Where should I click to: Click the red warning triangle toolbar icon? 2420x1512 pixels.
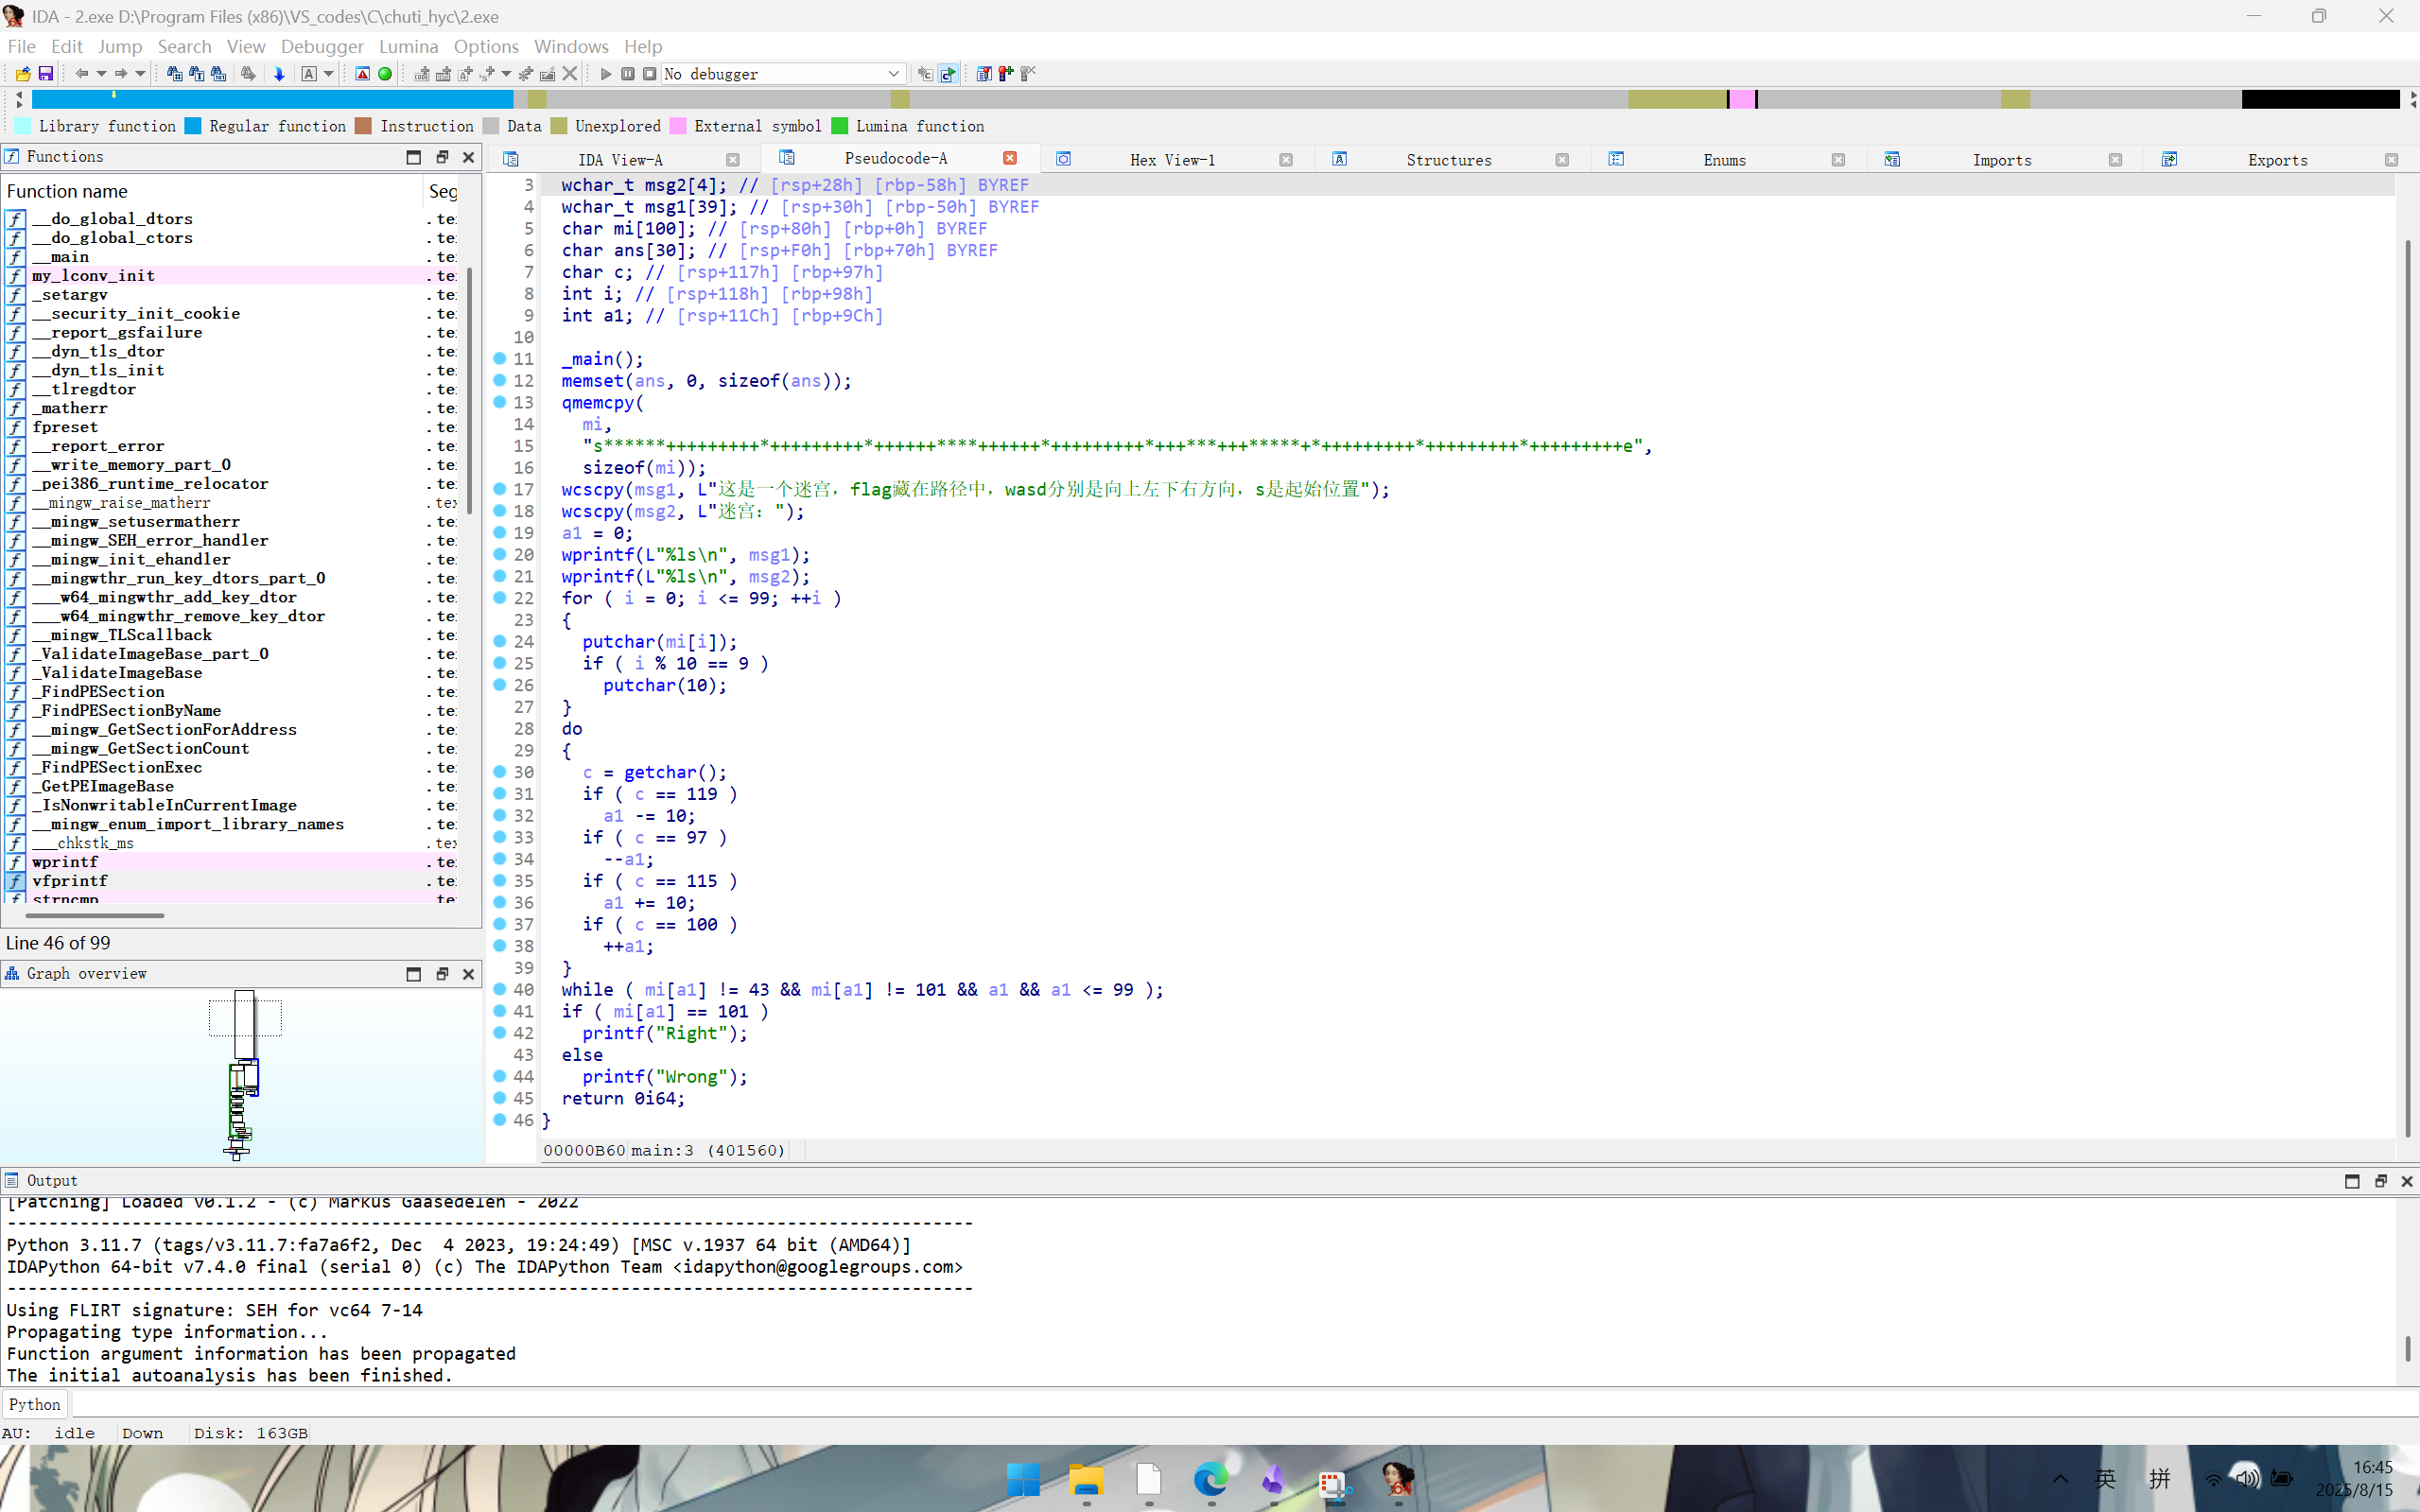363,74
